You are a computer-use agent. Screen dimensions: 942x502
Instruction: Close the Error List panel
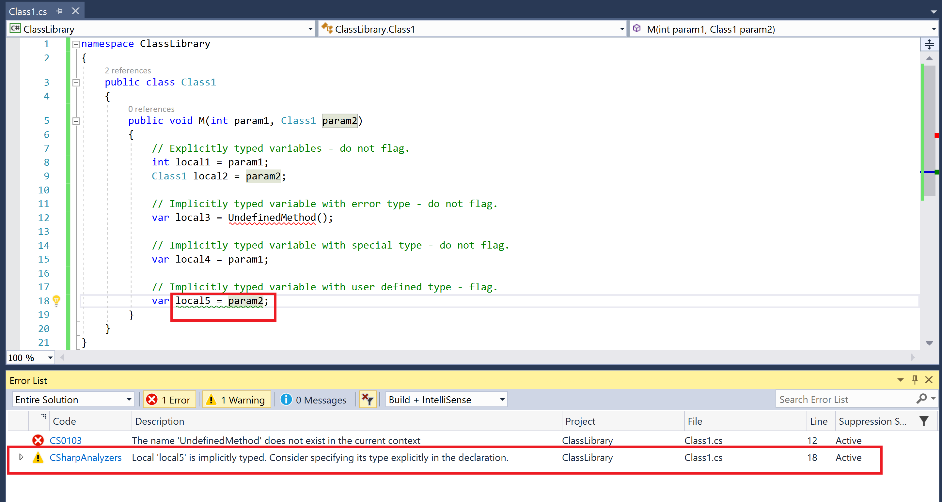click(x=929, y=380)
